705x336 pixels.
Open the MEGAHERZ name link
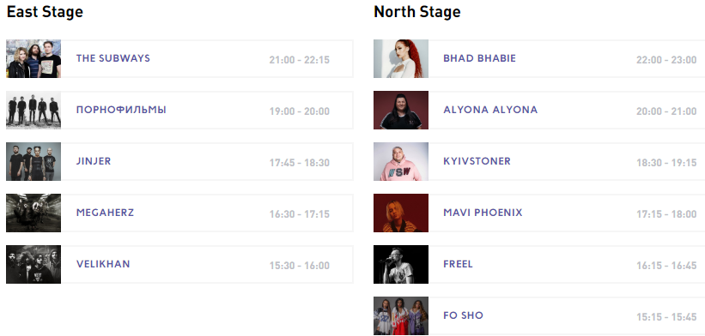click(x=106, y=213)
